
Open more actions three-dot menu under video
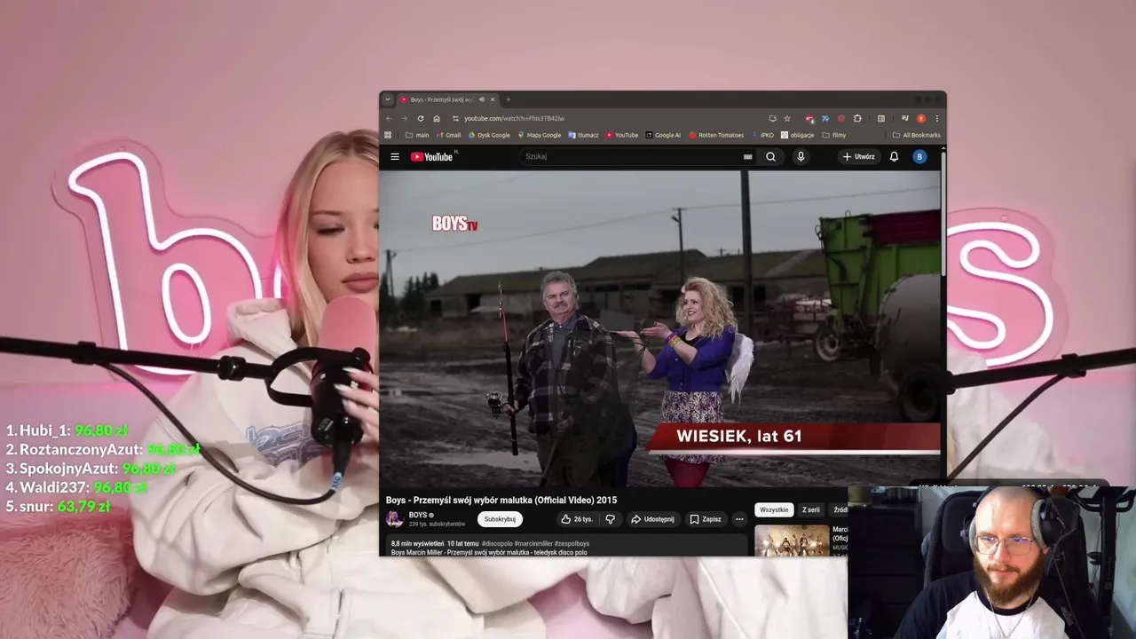739,519
